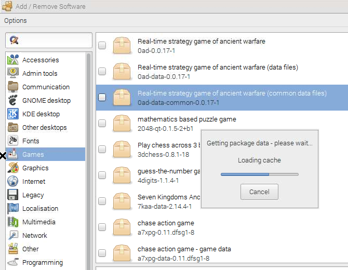
Task: Click the Localisation flag icon
Action: click(13, 208)
